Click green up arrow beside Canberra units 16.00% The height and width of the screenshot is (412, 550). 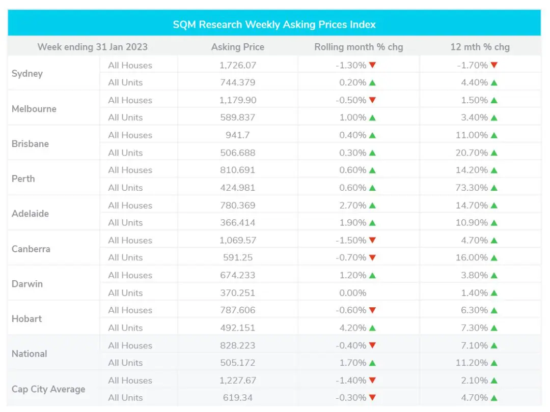tap(494, 258)
